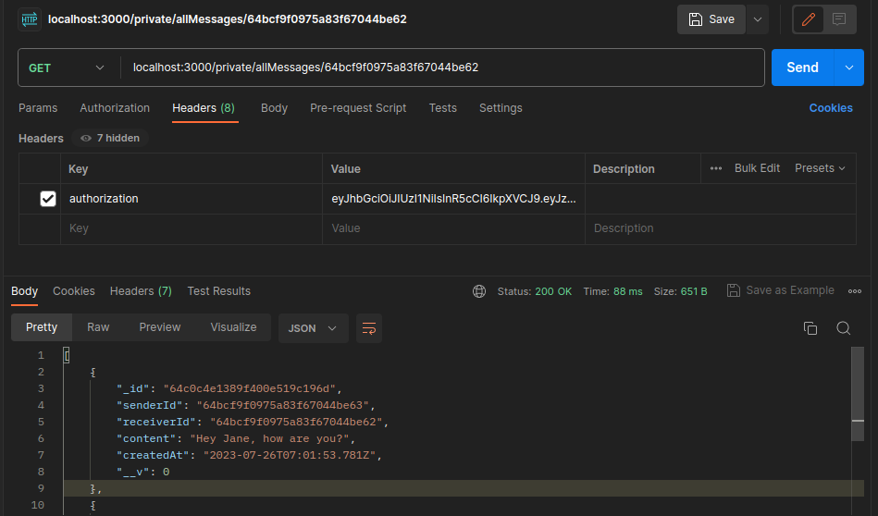This screenshot has width=878, height=516.
Task: Click the response vertical scrollbar
Action: [x=858, y=394]
